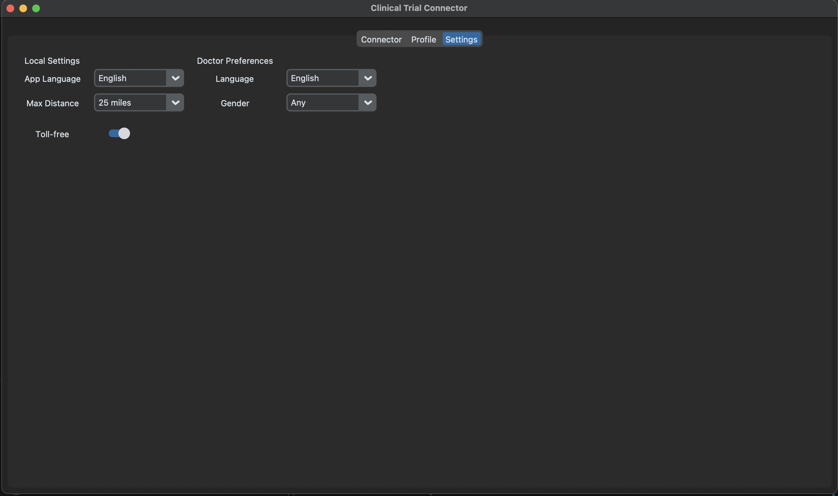Viewport: 838px width, 496px height.
Task: Switch to the Connector tab
Action: 381,39
